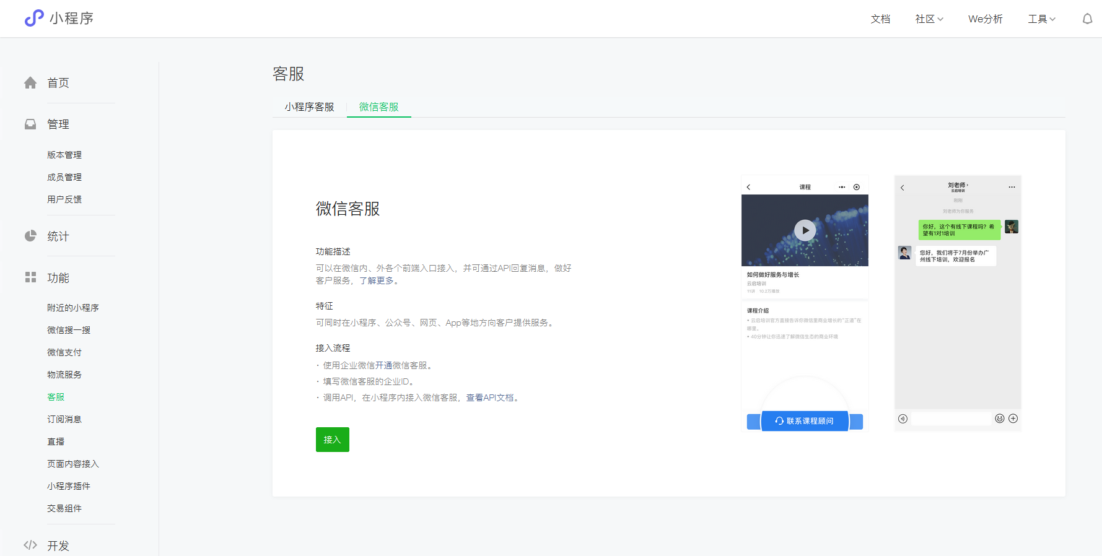The image size is (1102, 556).
Task: Click the 功能 grid icon
Action: (x=30, y=277)
